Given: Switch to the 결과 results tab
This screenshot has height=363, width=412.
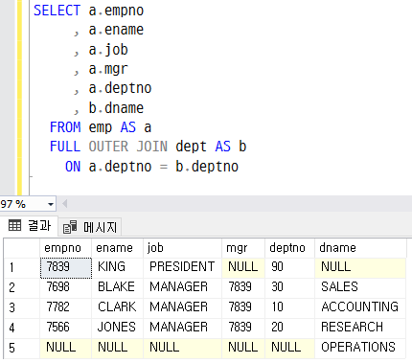Looking at the screenshot, I should [30, 226].
